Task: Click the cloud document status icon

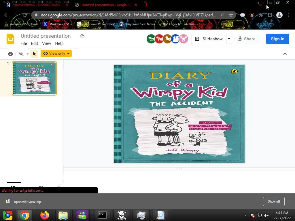Action: [x=82, y=36]
